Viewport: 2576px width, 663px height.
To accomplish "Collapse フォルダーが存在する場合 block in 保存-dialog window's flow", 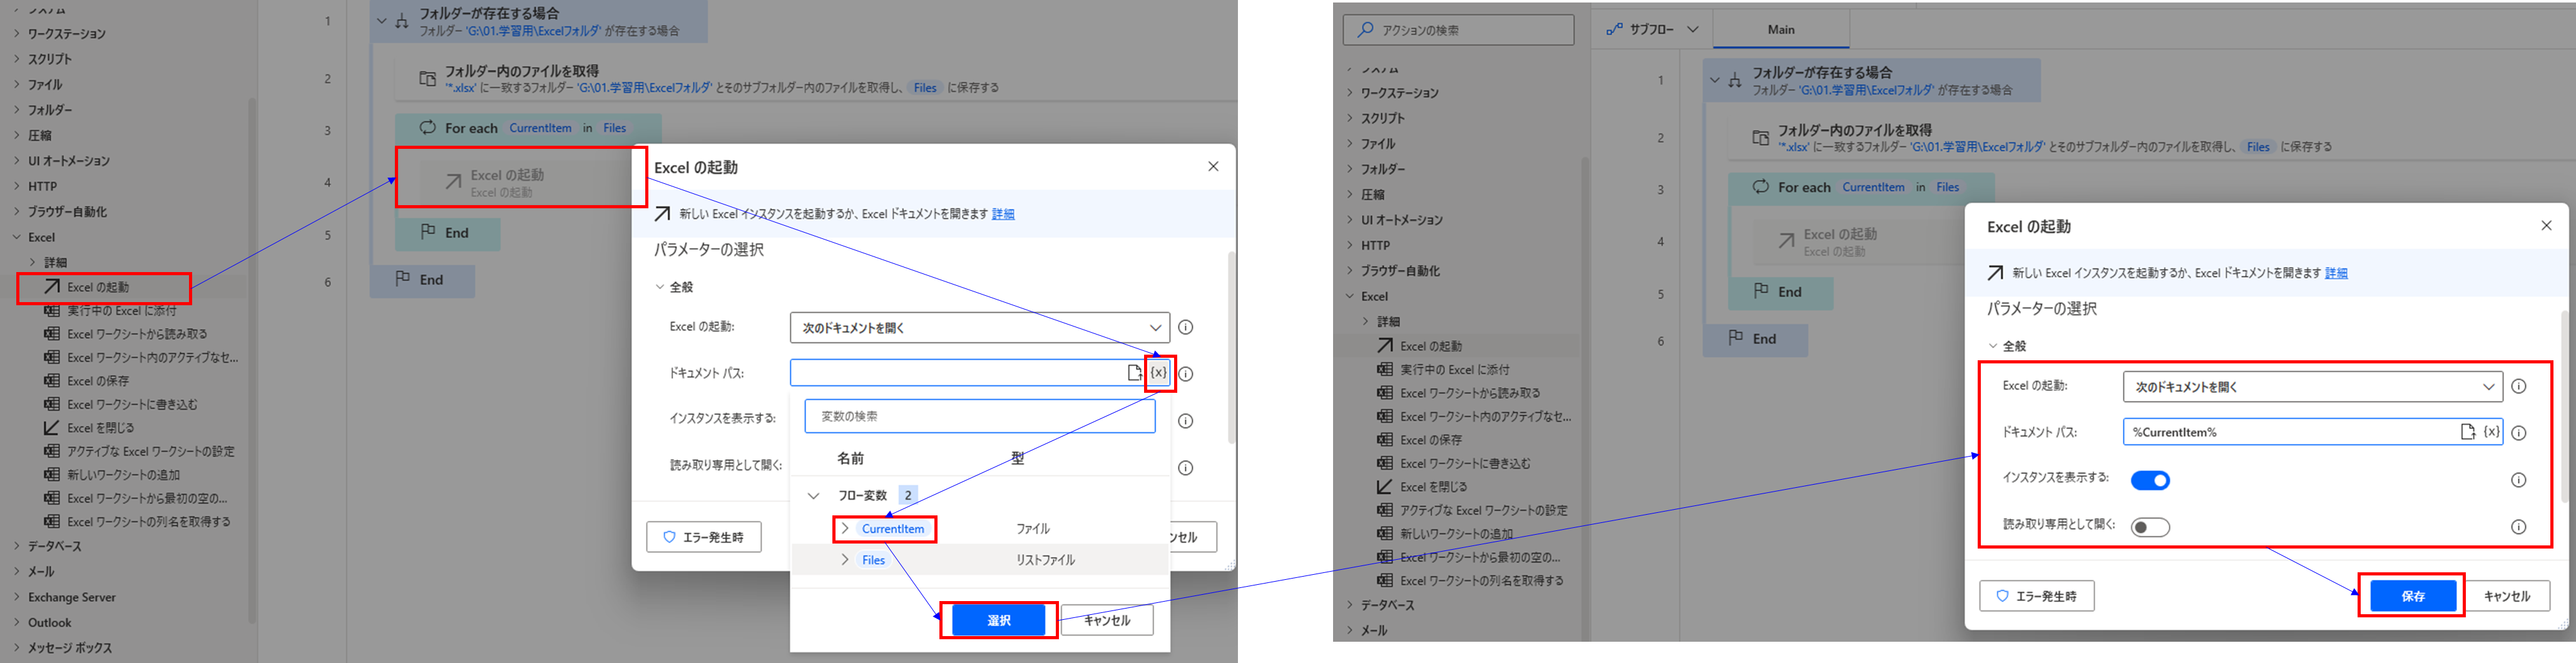I will [x=1716, y=80].
